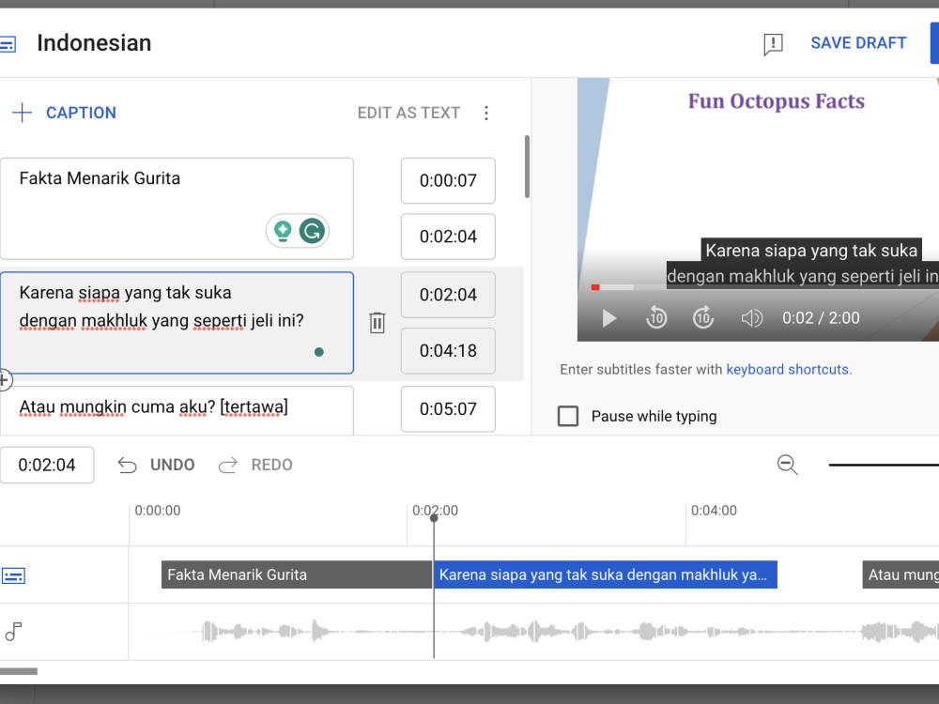Click the plus icon next to CAPTION
Viewport: 939px width, 704px height.
click(x=23, y=113)
